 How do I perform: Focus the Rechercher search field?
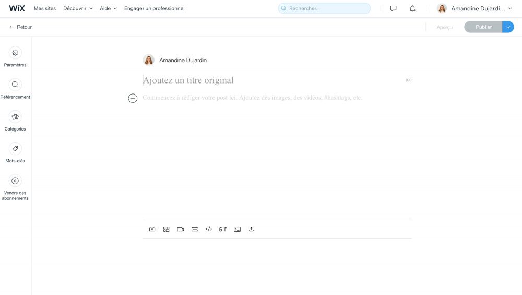tap(324, 8)
